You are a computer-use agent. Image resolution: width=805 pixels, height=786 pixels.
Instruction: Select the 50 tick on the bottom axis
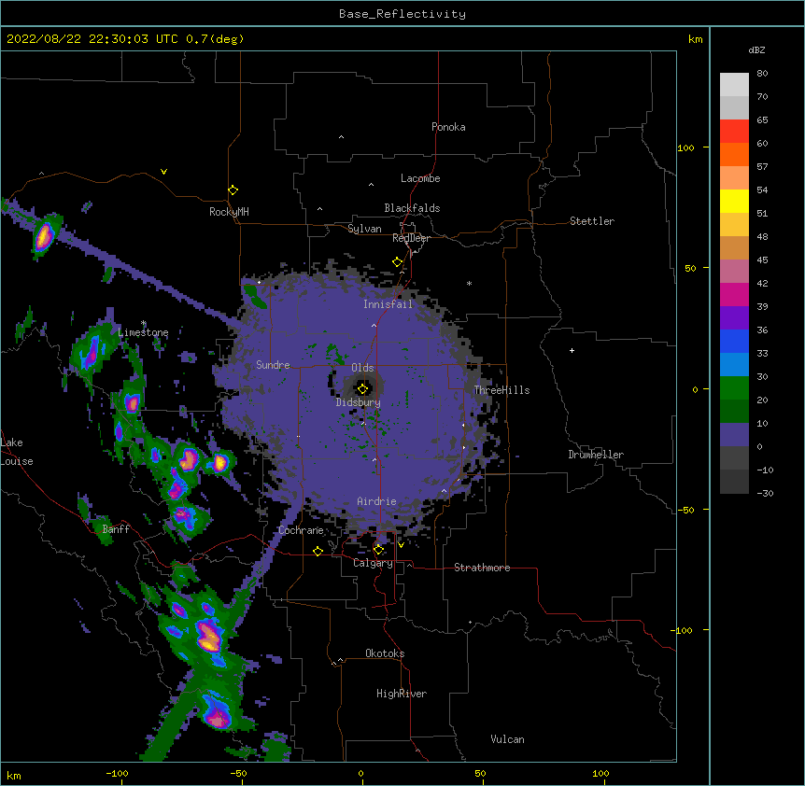(x=480, y=773)
